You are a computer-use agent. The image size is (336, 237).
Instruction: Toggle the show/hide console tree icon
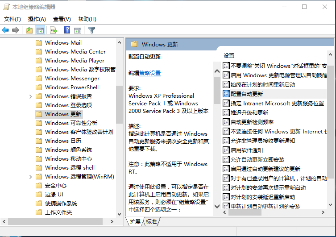point(40,30)
